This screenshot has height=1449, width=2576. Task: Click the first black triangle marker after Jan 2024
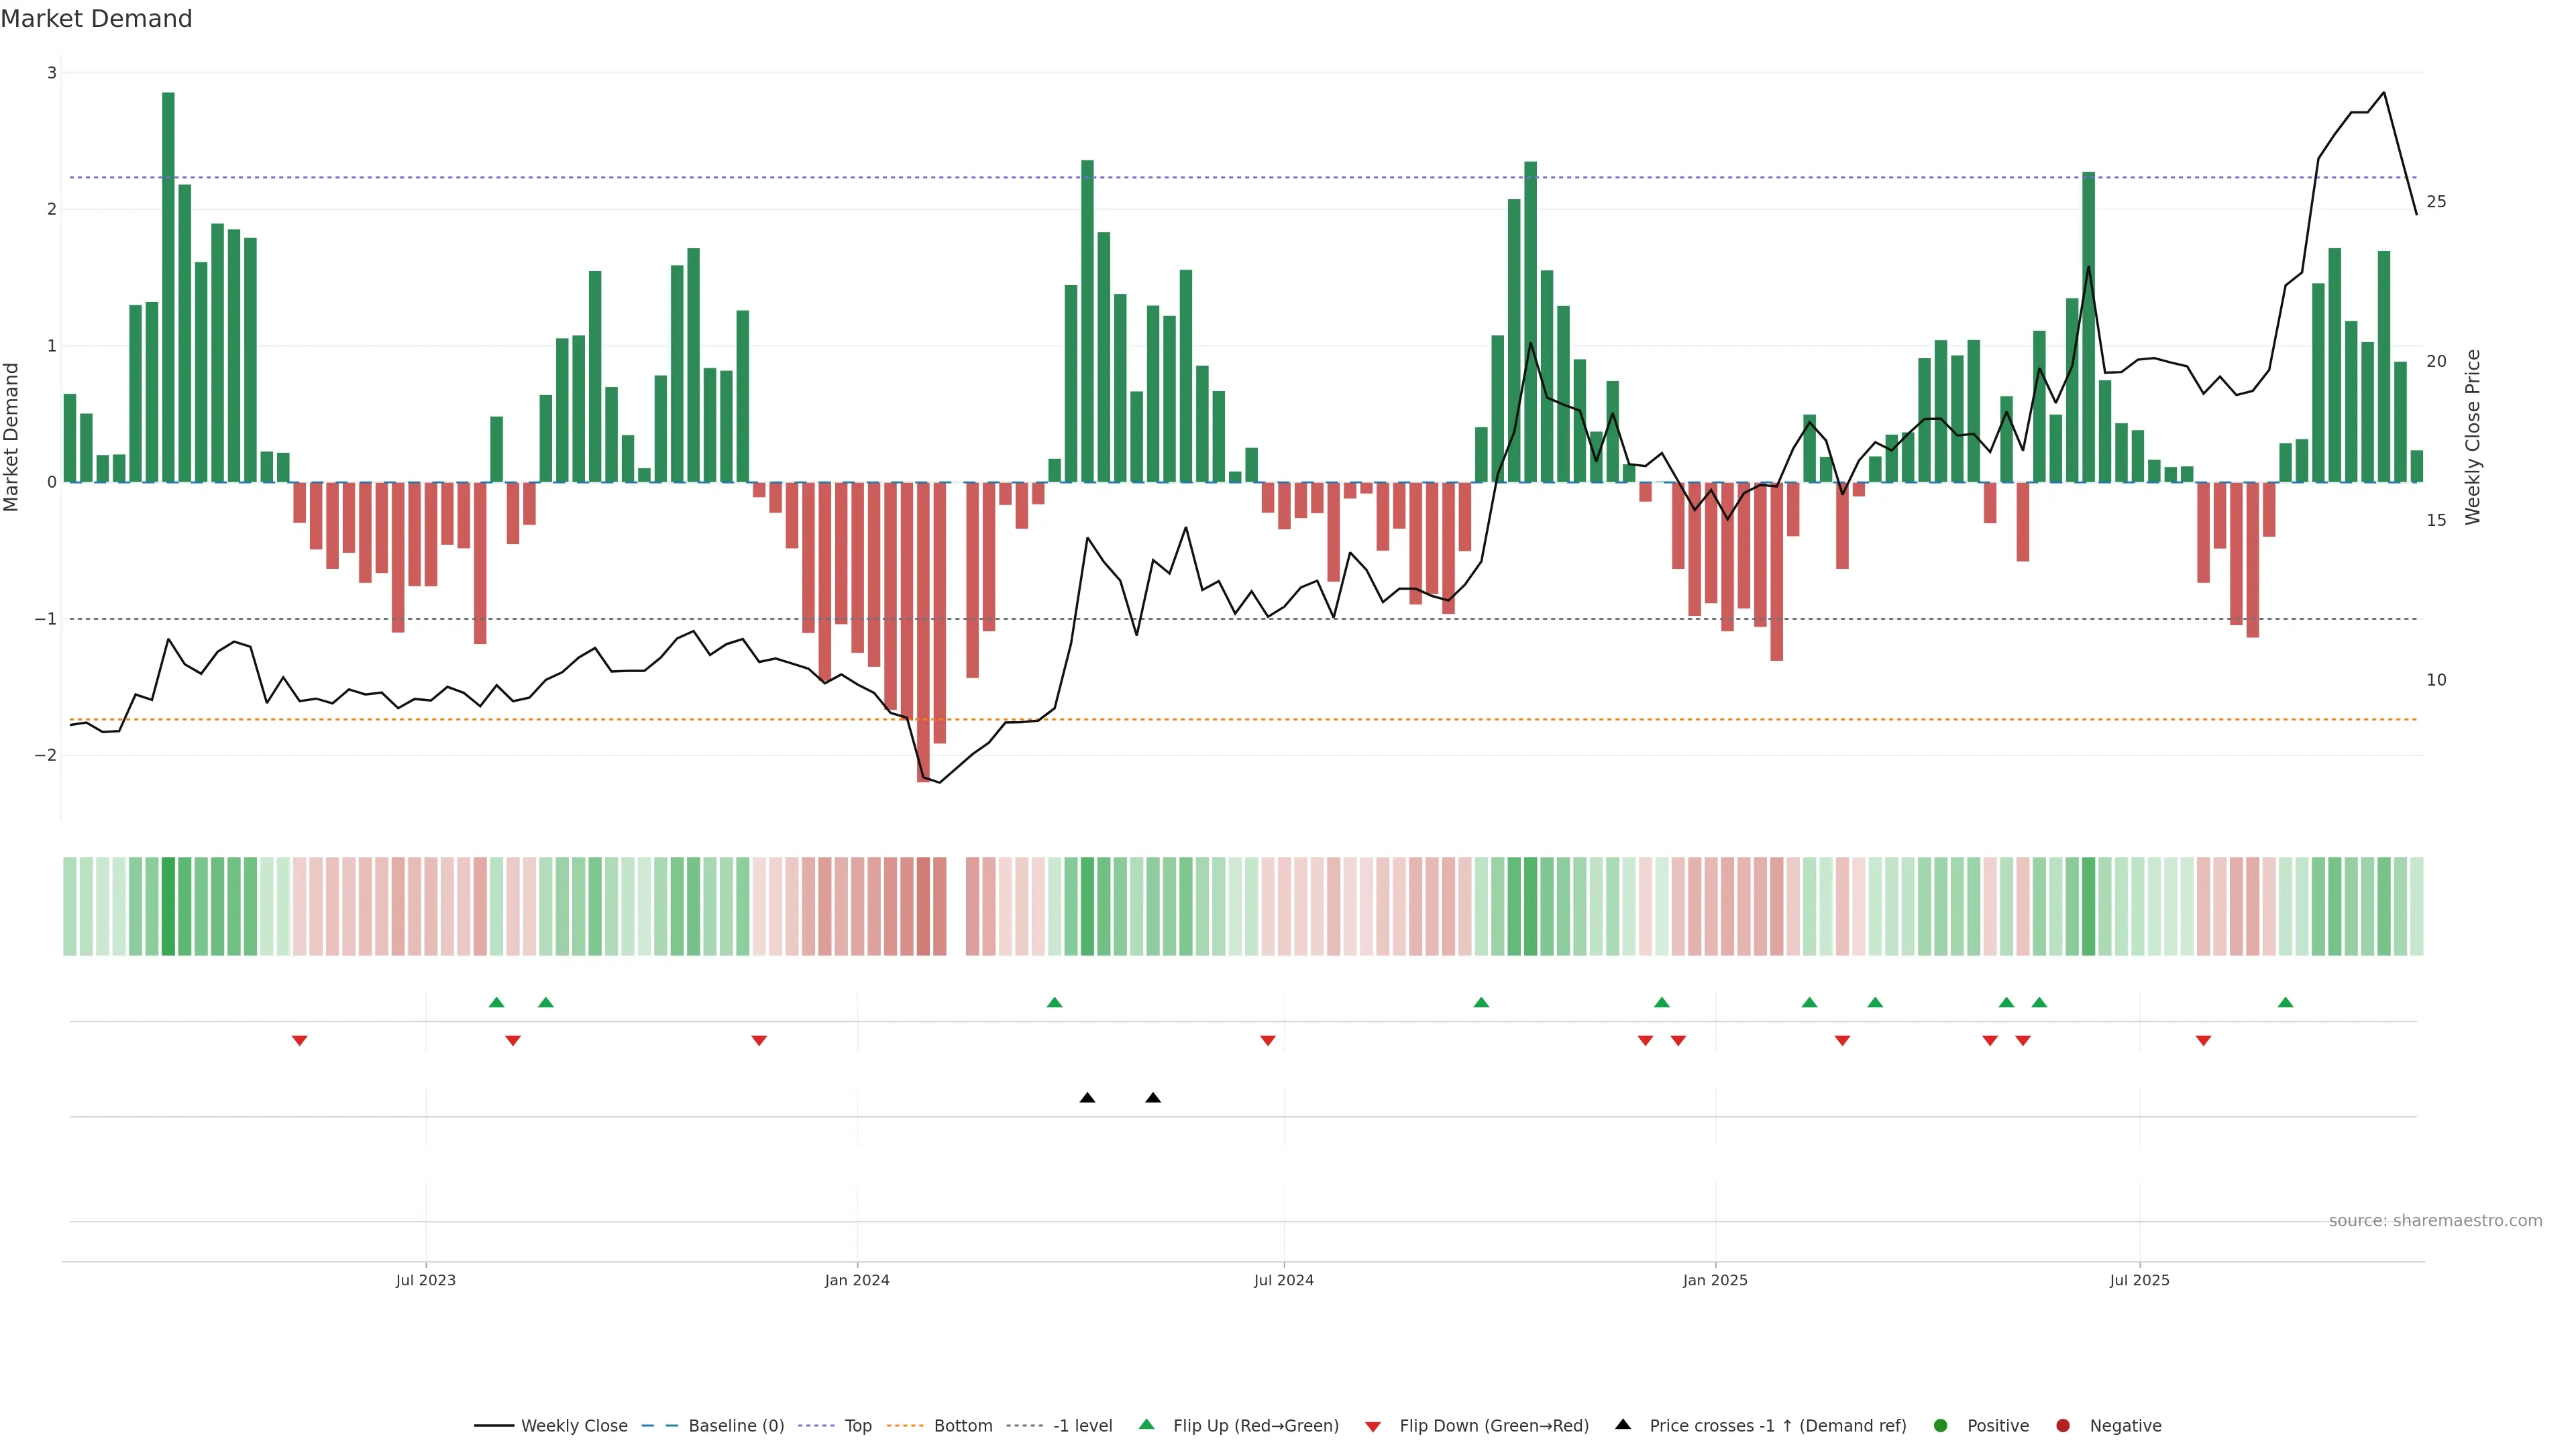1087,1098
